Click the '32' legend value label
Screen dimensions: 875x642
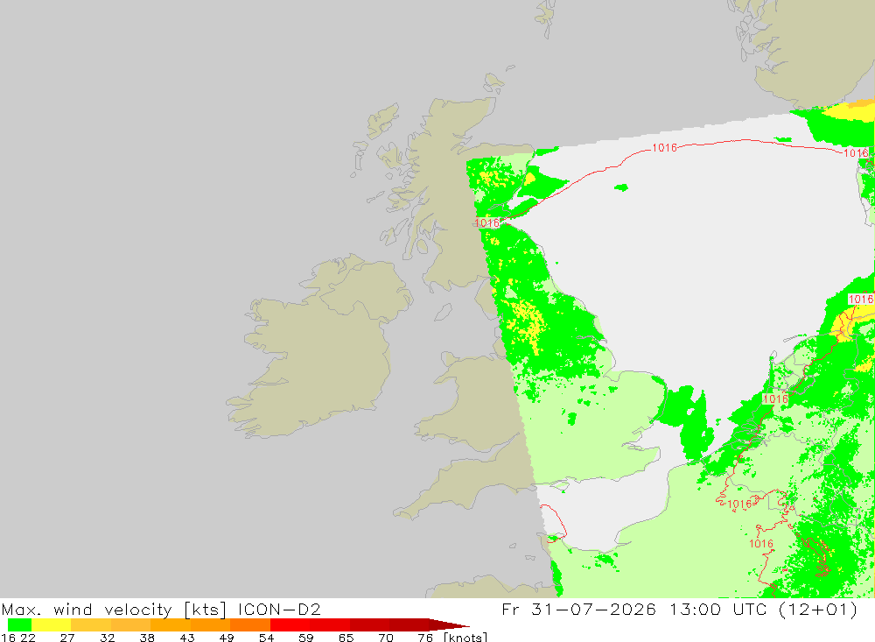[107, 638]
